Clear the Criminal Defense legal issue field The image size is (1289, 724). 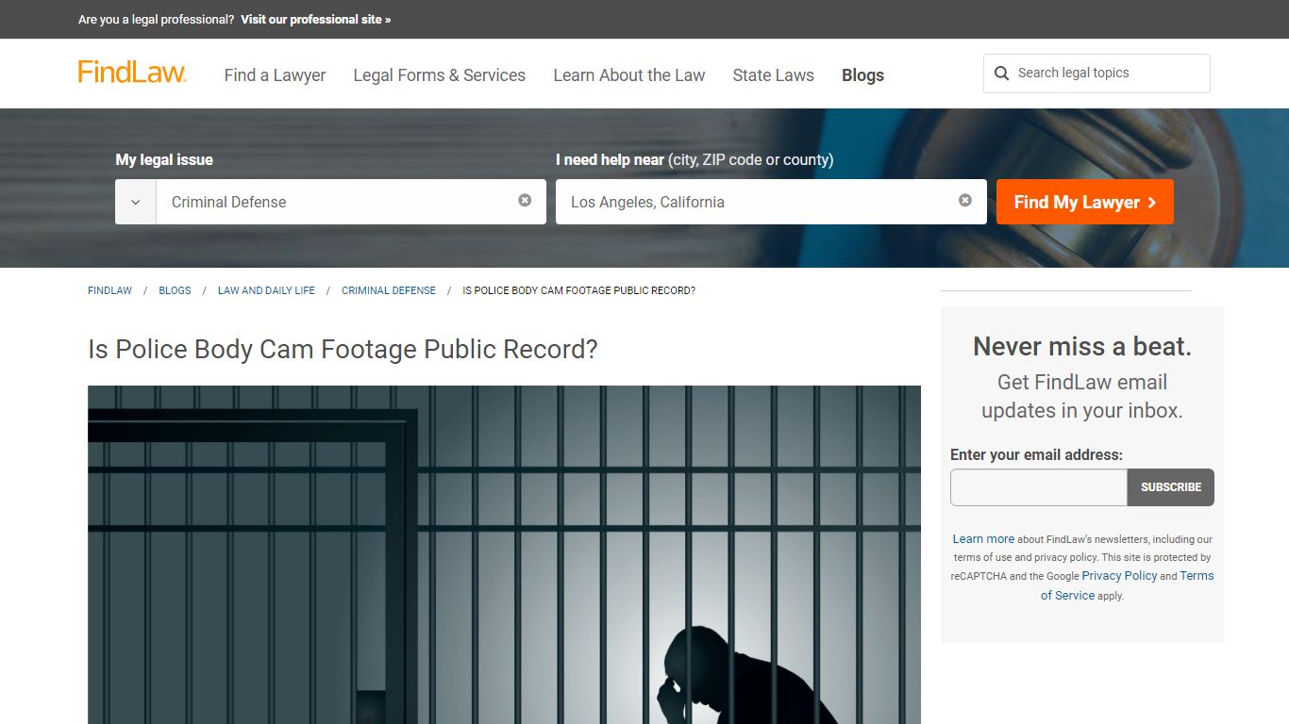pyautogui.click(x=525, y=200)
